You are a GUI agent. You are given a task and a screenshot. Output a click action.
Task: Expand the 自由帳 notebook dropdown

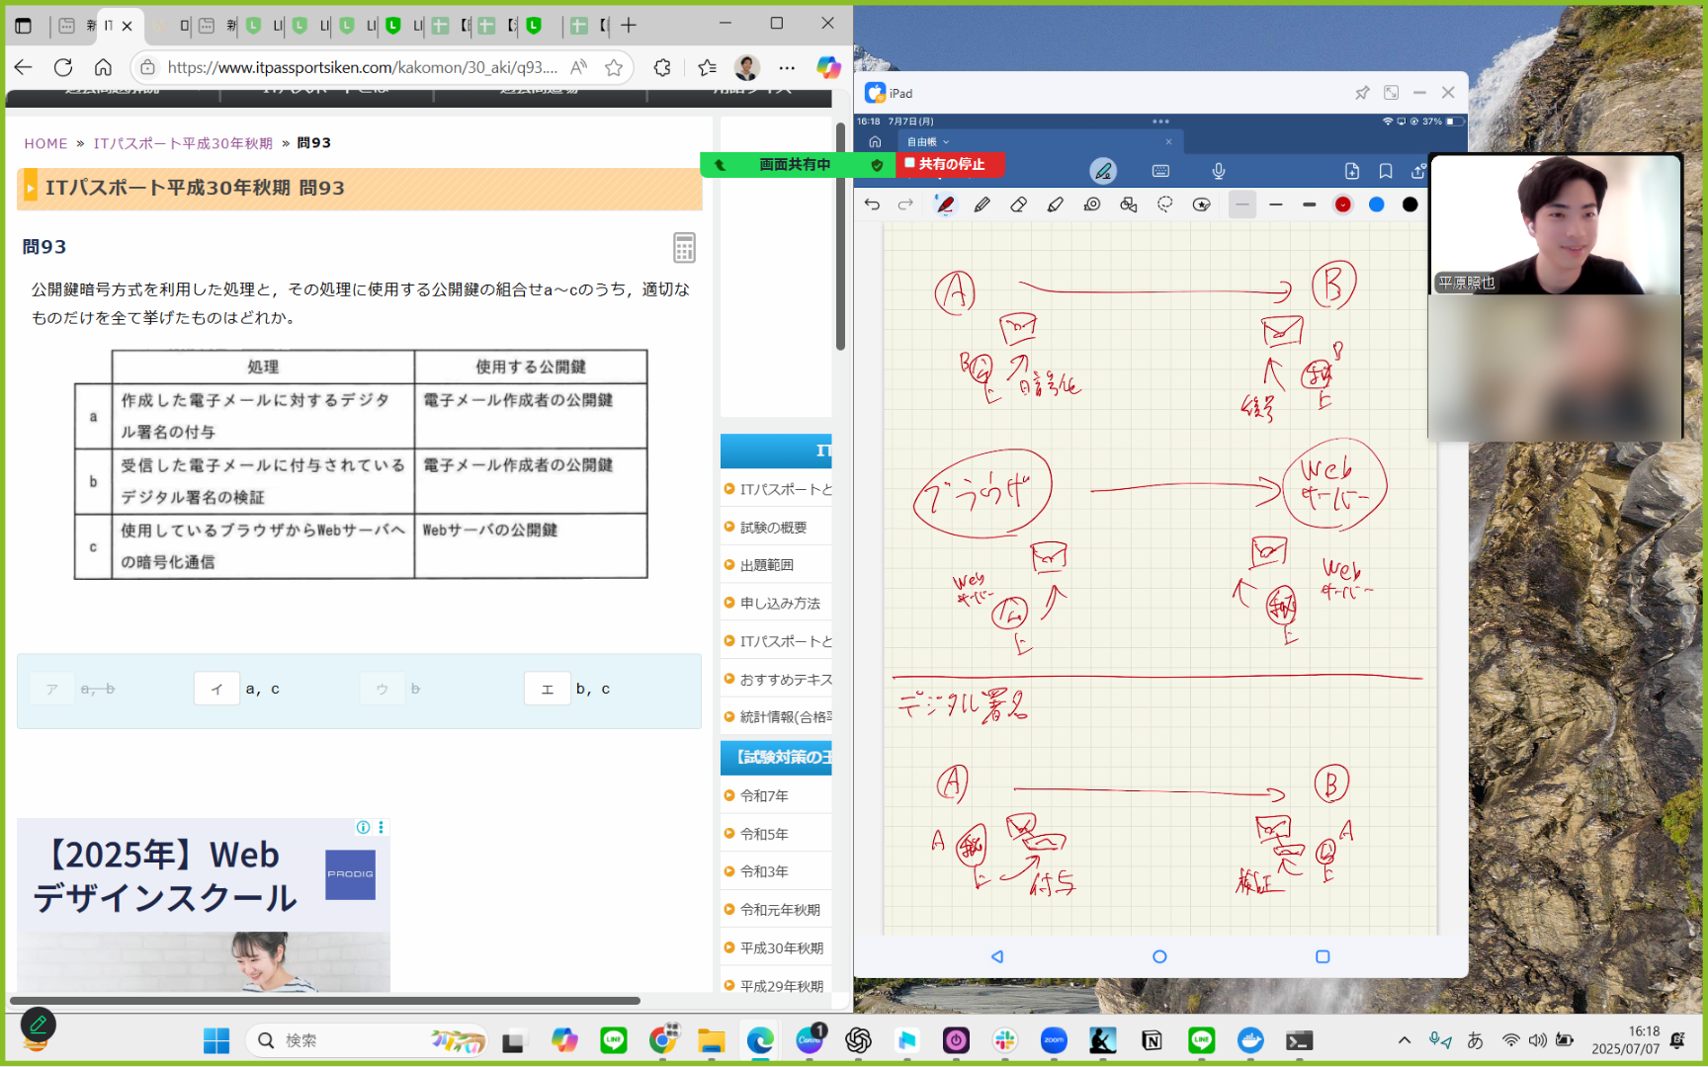pyautogui.click(x=928, y=142)
